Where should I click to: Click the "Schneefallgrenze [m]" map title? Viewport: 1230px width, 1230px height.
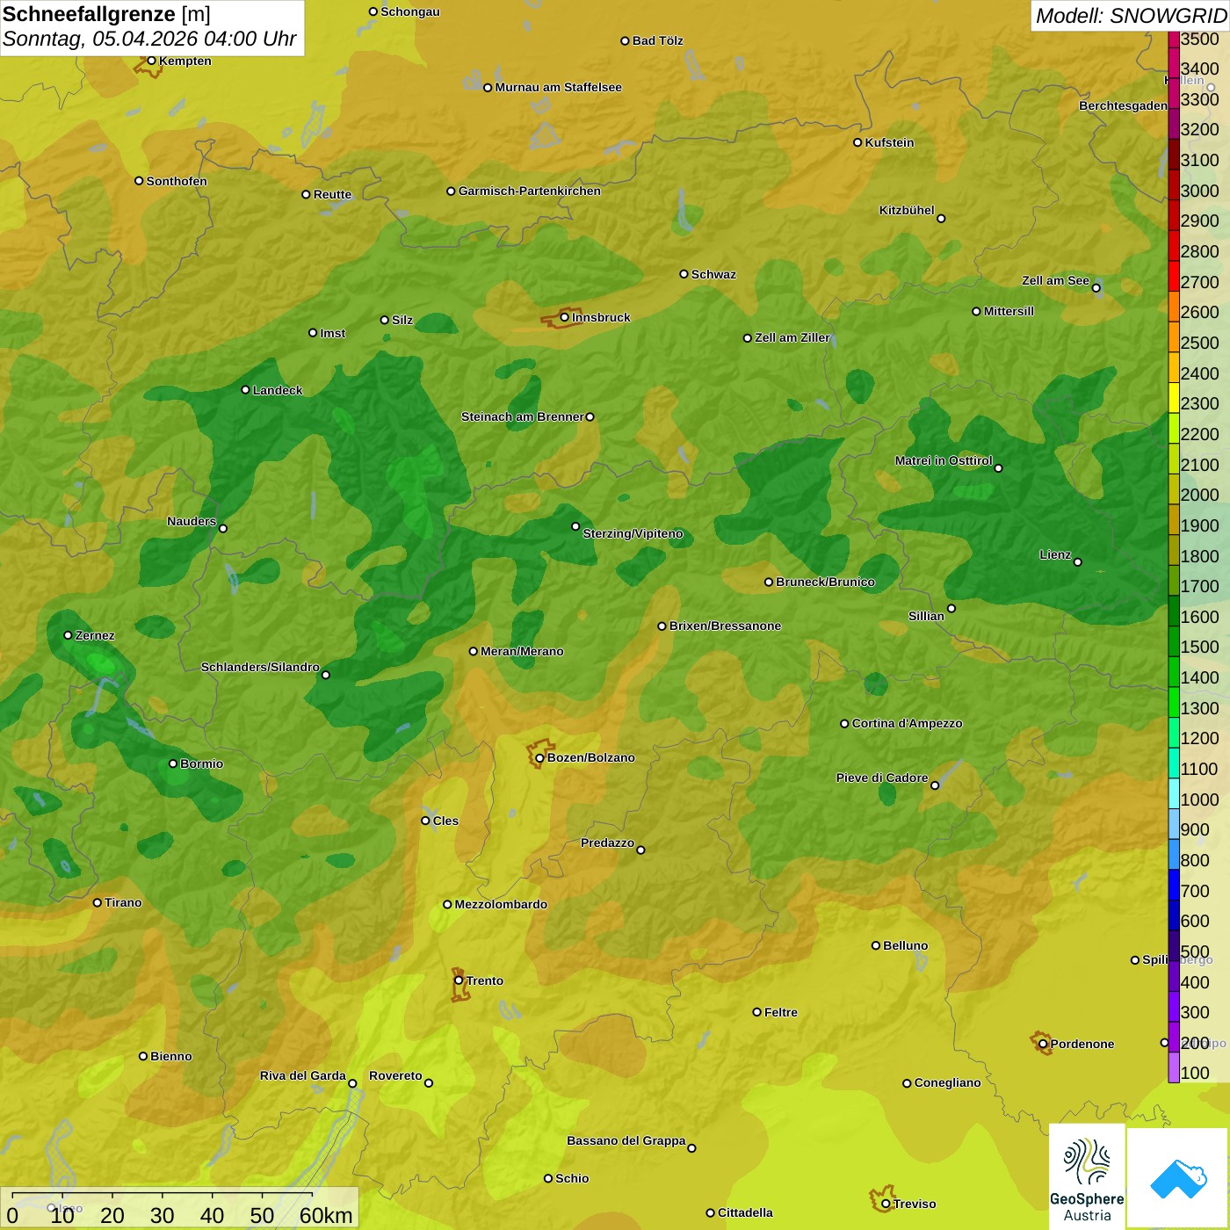click(106, 15)
